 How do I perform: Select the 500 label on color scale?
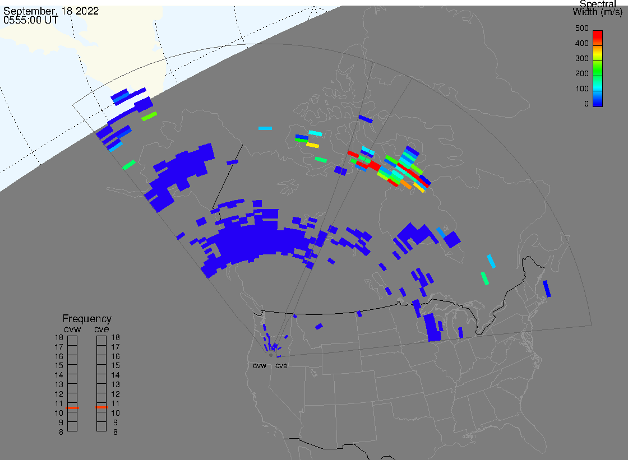click(581, 29)
